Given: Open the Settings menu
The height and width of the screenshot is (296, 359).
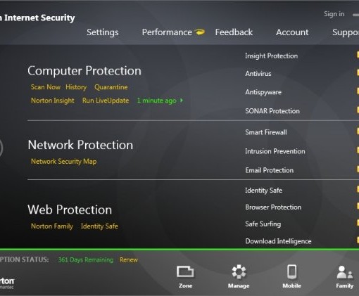Looking at the screenshot, I should pos(103,32).
